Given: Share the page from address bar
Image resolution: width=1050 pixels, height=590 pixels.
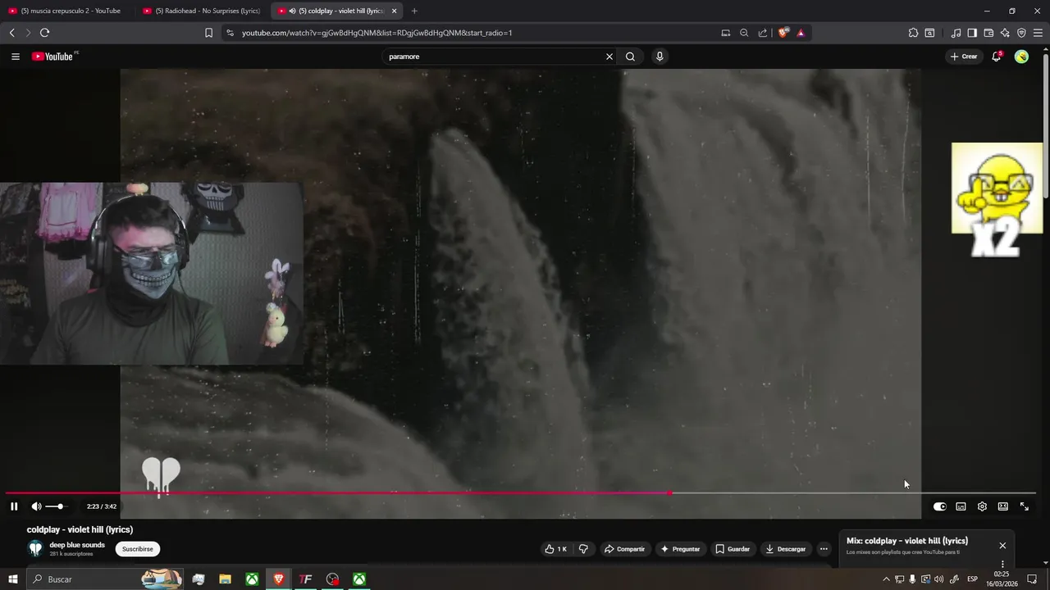Looking at the screenshot, I should tap(763, 33).
